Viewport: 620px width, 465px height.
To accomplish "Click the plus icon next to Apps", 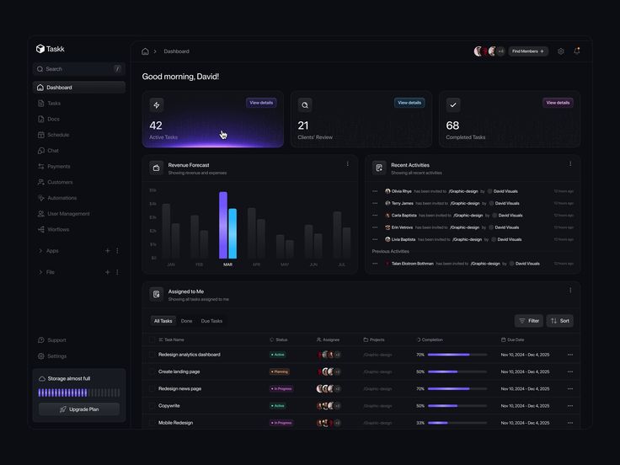I will click(107, 251).
